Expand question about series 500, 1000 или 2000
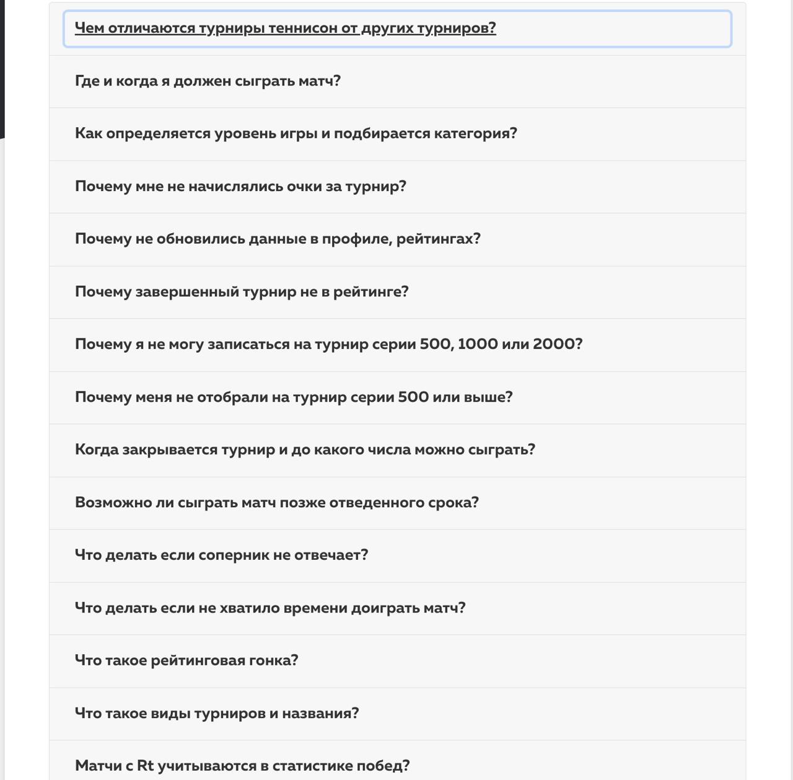The height and width of the screenshot is (780, 793). coord(397,345)
